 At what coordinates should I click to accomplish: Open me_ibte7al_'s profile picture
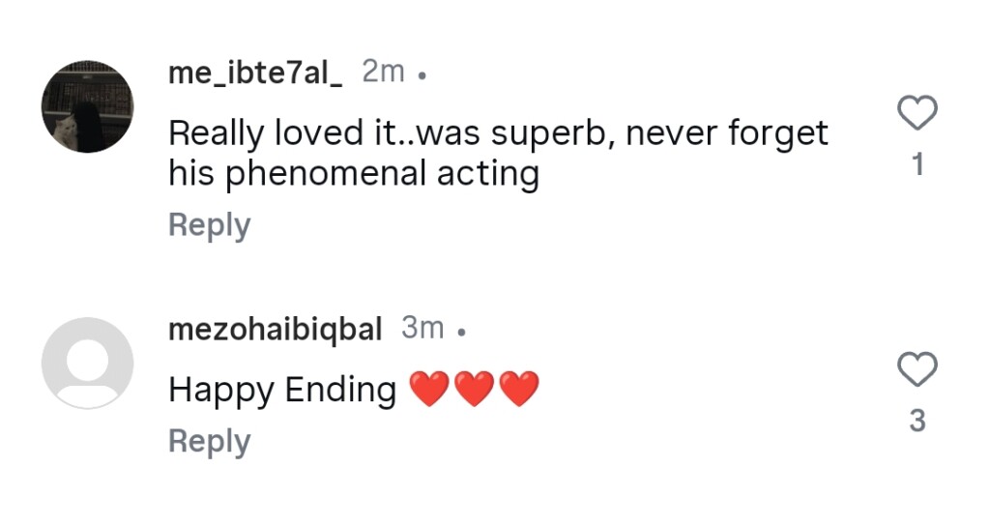pos(87,105)
